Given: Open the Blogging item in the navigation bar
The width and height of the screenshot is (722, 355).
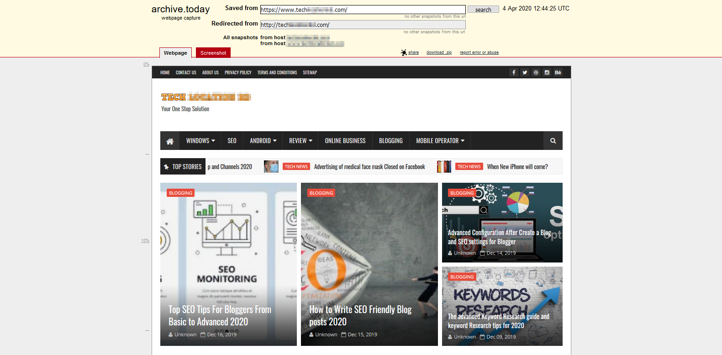Looking at the screenshot, I should coord(391,141).
